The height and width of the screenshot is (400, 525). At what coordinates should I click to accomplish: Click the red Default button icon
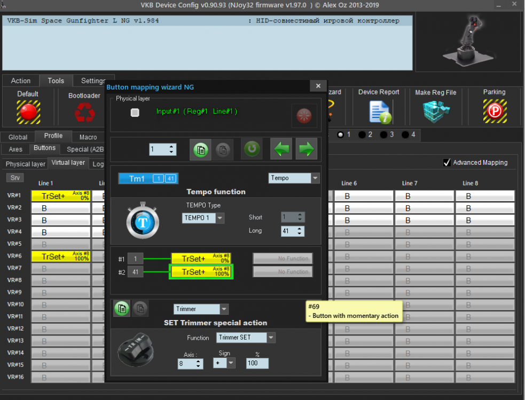point(28,112)
